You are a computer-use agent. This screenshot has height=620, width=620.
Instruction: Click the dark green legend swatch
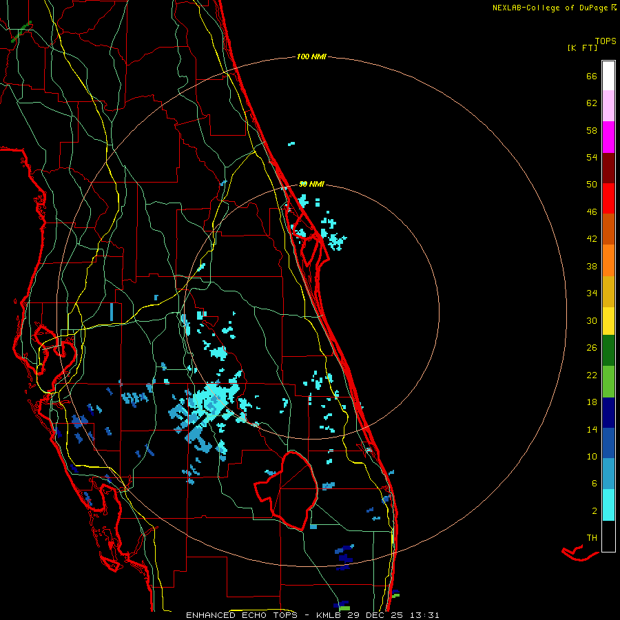click(608, 351)
